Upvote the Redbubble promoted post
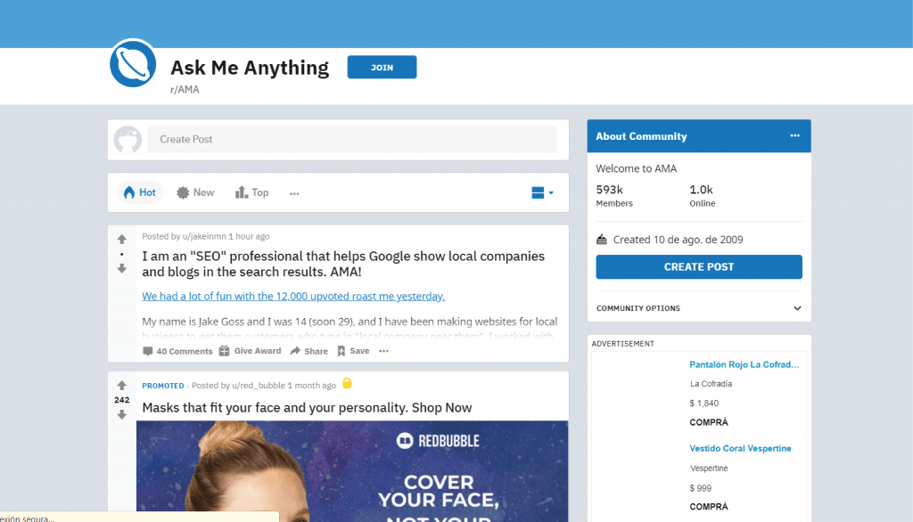The height and width of the screenshot is (522, 913). pyautogui.click(x=121, y=385)
